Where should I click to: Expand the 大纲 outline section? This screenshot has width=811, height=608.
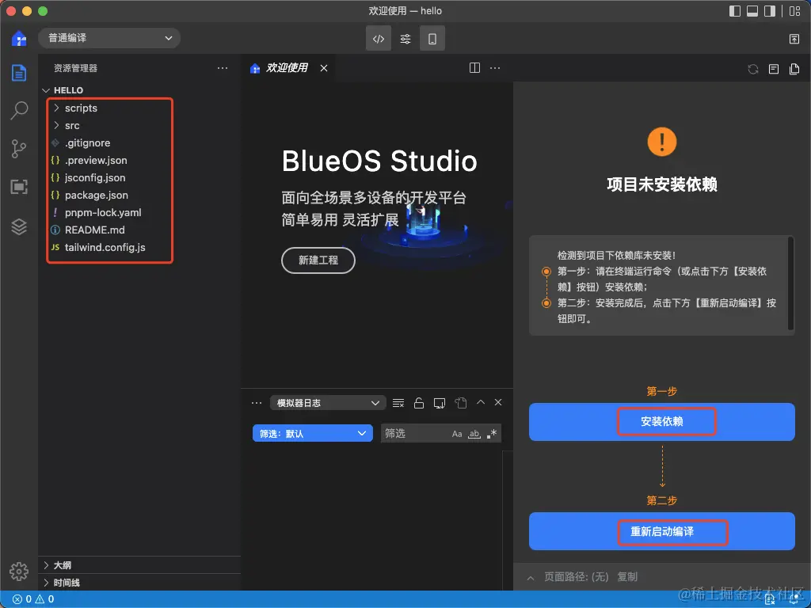62,565
